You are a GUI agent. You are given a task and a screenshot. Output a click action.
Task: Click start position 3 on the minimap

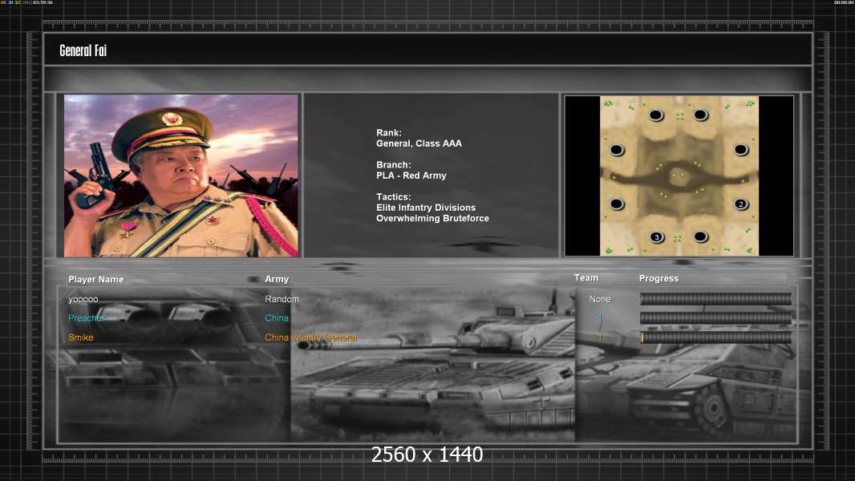pyautogui.click(x=656, y=237)
